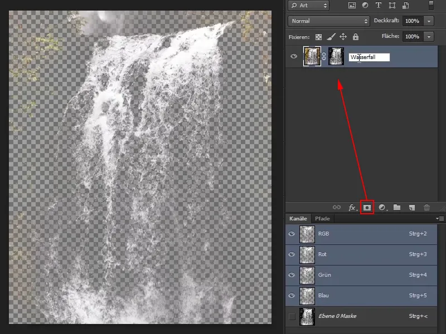Screen dimensions: 446x334
Task: Filter layers by type (T) icon
Action: click(379, 6)
